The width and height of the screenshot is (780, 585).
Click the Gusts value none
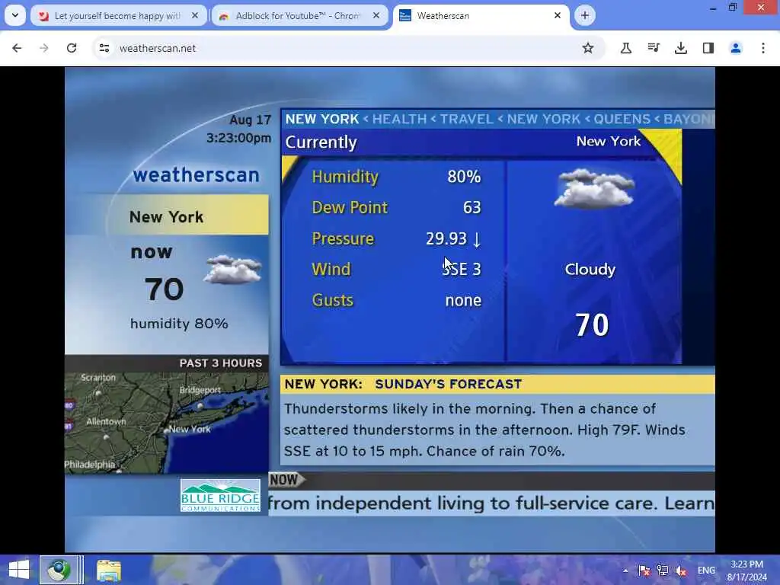(x=463, y=300)
